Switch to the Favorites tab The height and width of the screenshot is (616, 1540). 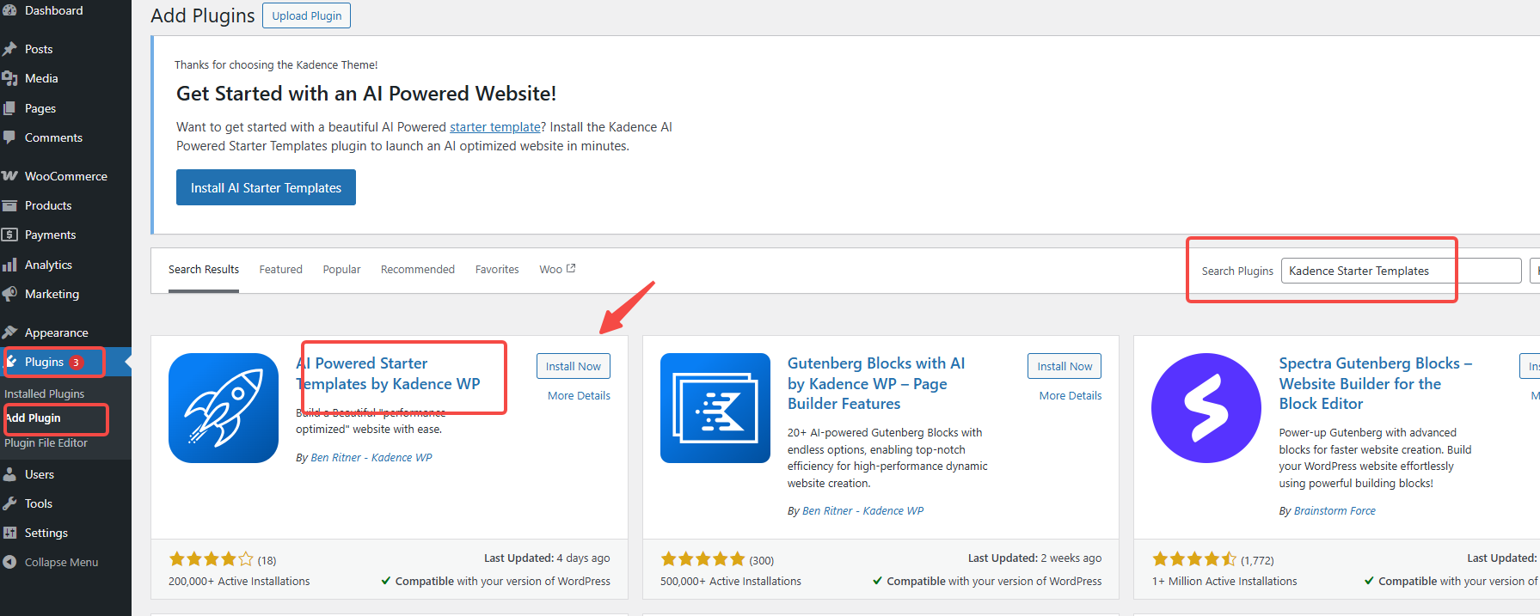497,270
